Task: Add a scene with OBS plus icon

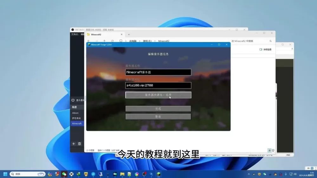Action: tap(74, 144)
